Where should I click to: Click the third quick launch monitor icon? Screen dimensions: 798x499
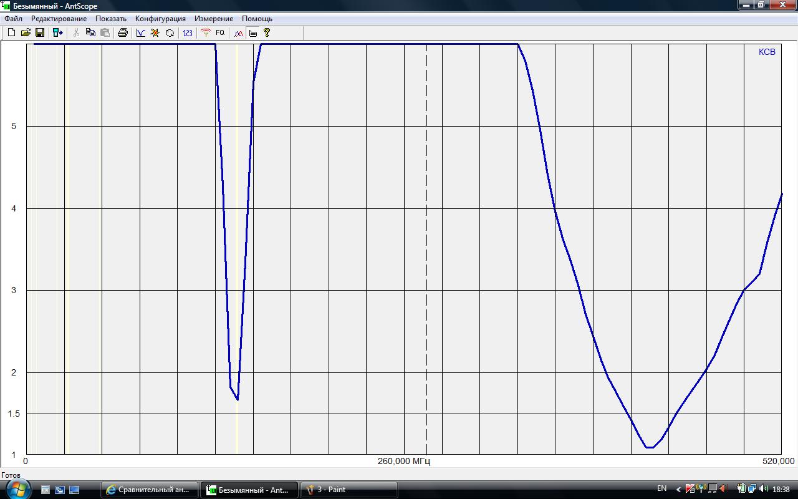pos(74,490)
